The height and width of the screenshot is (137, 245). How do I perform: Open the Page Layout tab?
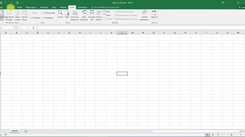coord(31,7)
